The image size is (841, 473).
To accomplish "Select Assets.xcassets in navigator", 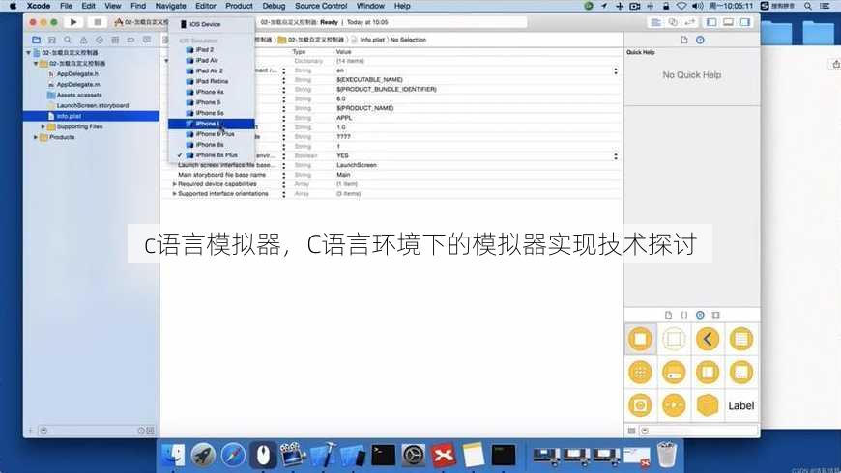I will [x=79, y=95].
